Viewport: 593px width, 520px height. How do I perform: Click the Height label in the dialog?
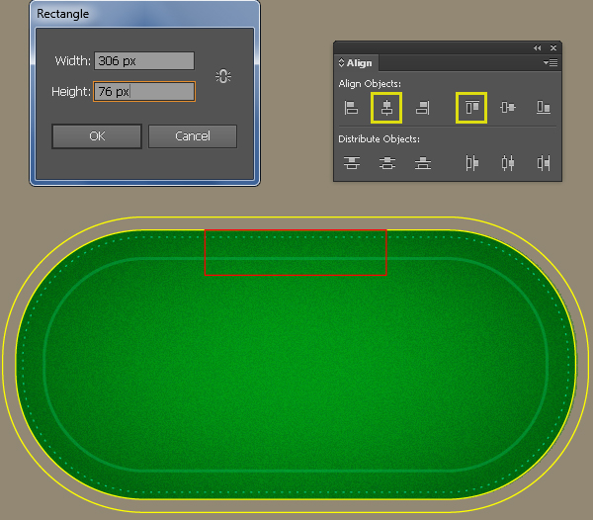coord(71,92)
